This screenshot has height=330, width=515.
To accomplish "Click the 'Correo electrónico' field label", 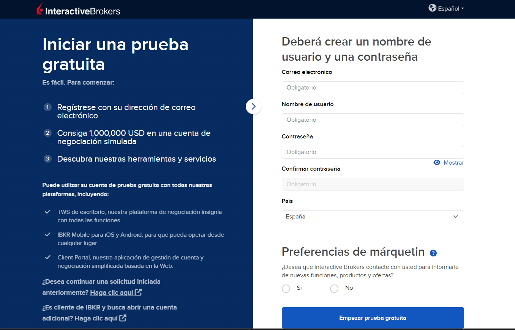I will (x=307, y=72).
